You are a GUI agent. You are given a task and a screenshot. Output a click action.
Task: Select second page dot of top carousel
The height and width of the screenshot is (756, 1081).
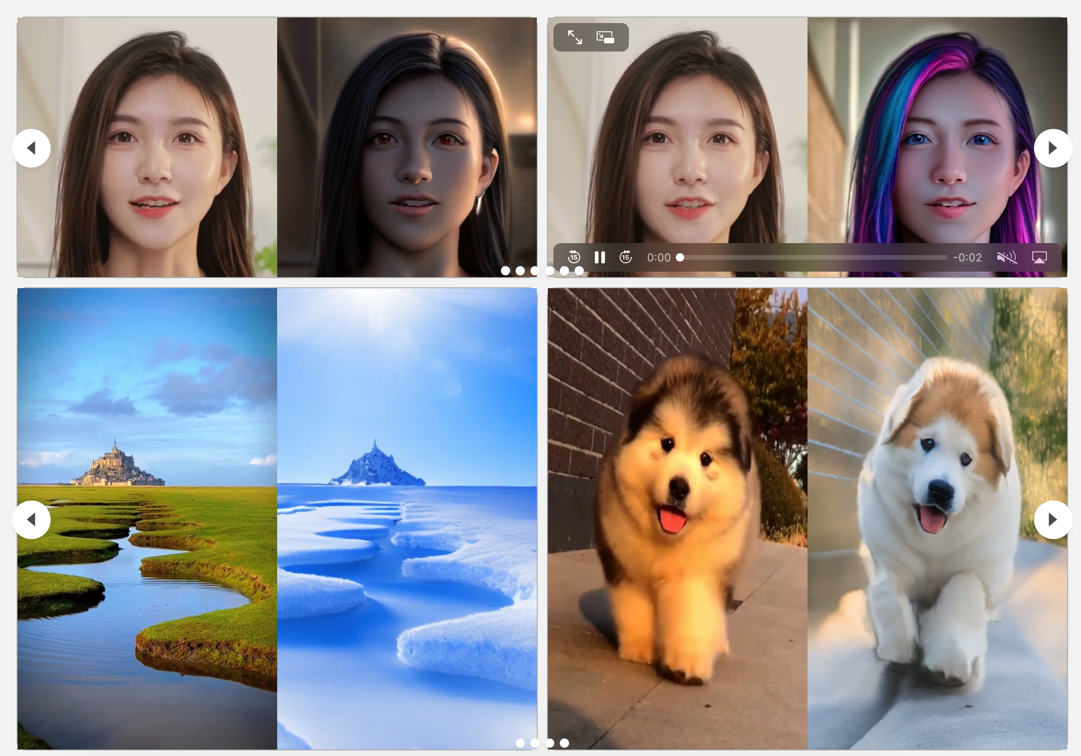click(x=520, y=271)
